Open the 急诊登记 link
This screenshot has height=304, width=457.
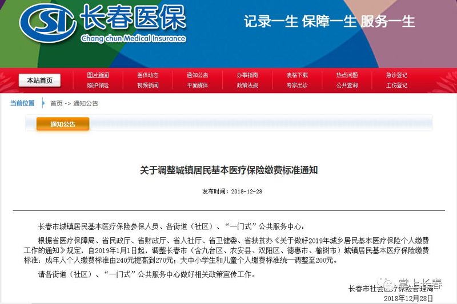coord(396,75)
